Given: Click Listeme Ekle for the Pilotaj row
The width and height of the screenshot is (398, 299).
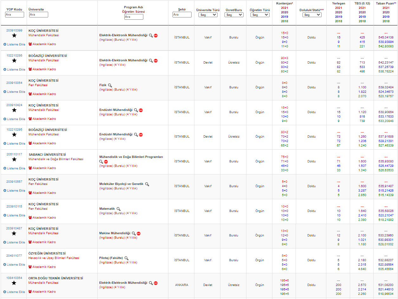Looking at the screenshot, I should (x=14, y=265).
